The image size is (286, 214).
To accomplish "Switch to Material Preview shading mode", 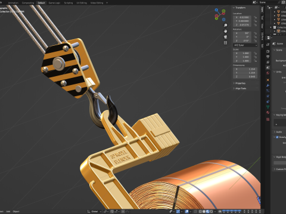I will (x=208, y=212).
